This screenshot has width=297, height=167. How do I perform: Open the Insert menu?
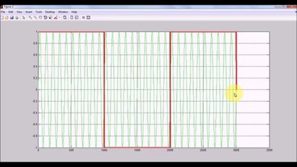click(x=29, y=12)
